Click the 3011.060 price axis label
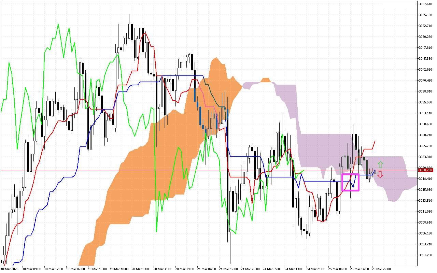Screen dimensions: 437x273 point(426,211)
